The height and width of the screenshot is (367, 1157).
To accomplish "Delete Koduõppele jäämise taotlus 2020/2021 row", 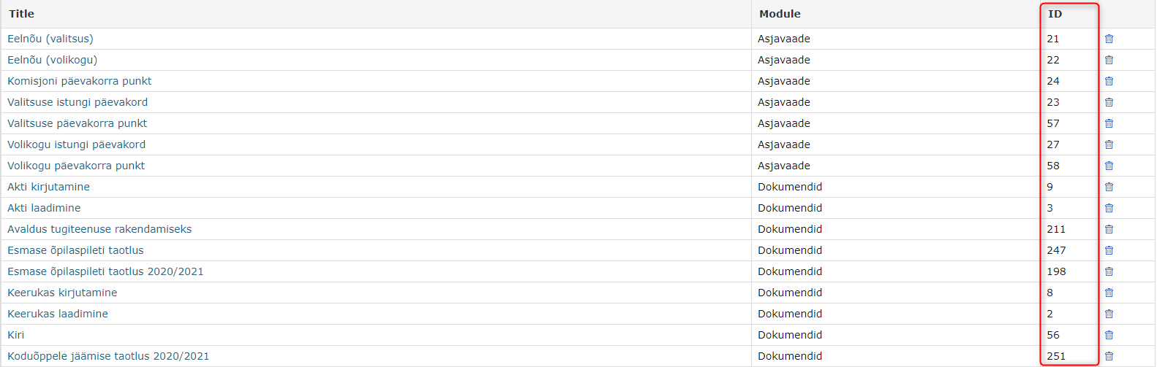I will point(1109,356).
